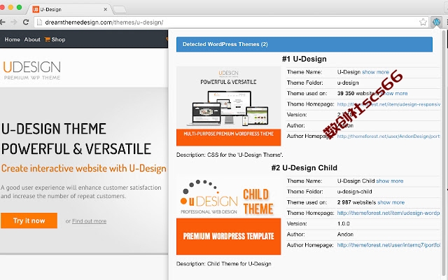Click the page document icon in address bar
The height and width of the screenshot is (280, 448).
pyautogui.click(x=39, y=22)
